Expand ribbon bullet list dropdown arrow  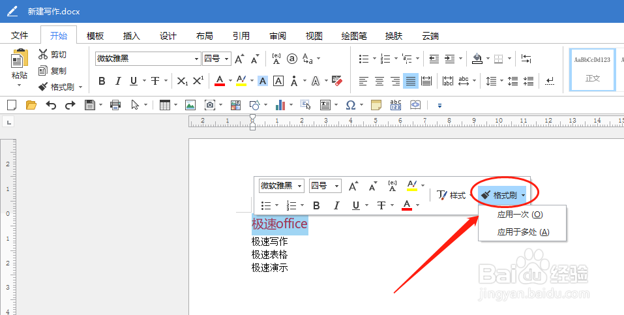point(374,59)
